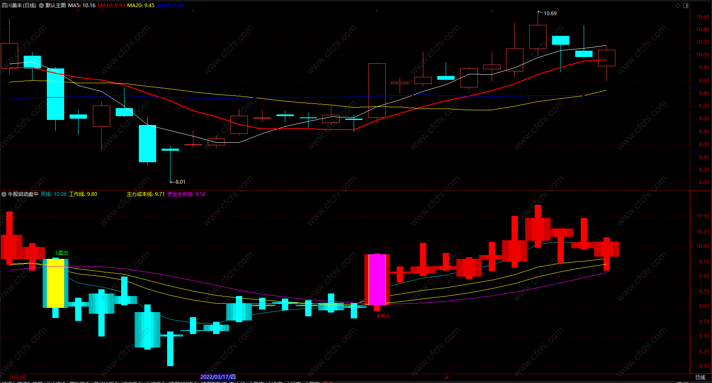Click the 2022年 year label
Image resolution: width=712 pixels, height=383 pixels.
pos(18,377)
